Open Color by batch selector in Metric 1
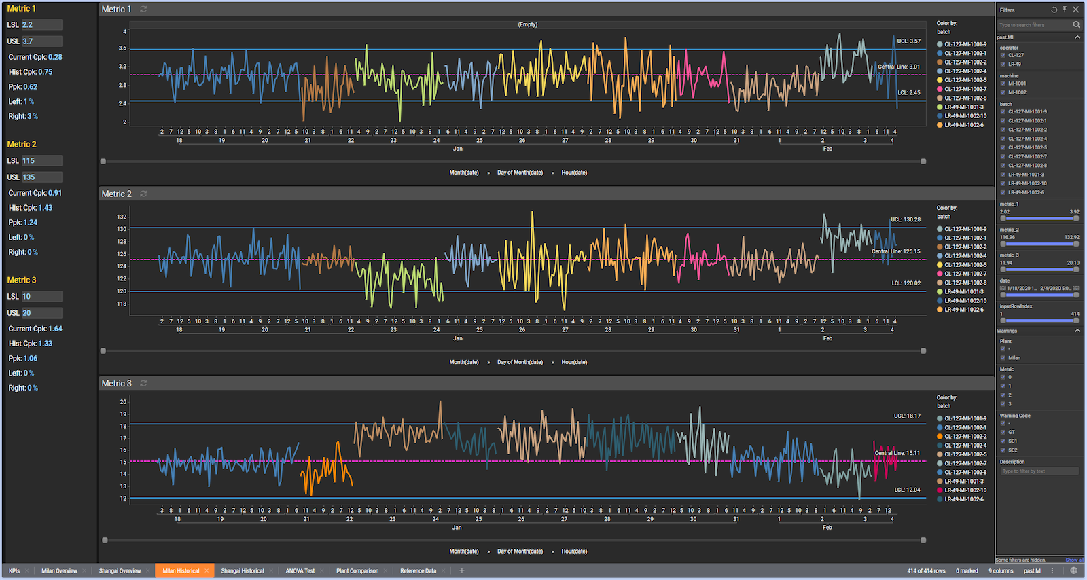This screenshot has width=1087, height=580. point(944,32)
